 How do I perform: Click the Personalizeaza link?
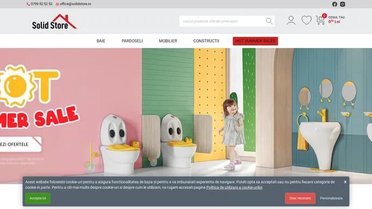[331, 198]
